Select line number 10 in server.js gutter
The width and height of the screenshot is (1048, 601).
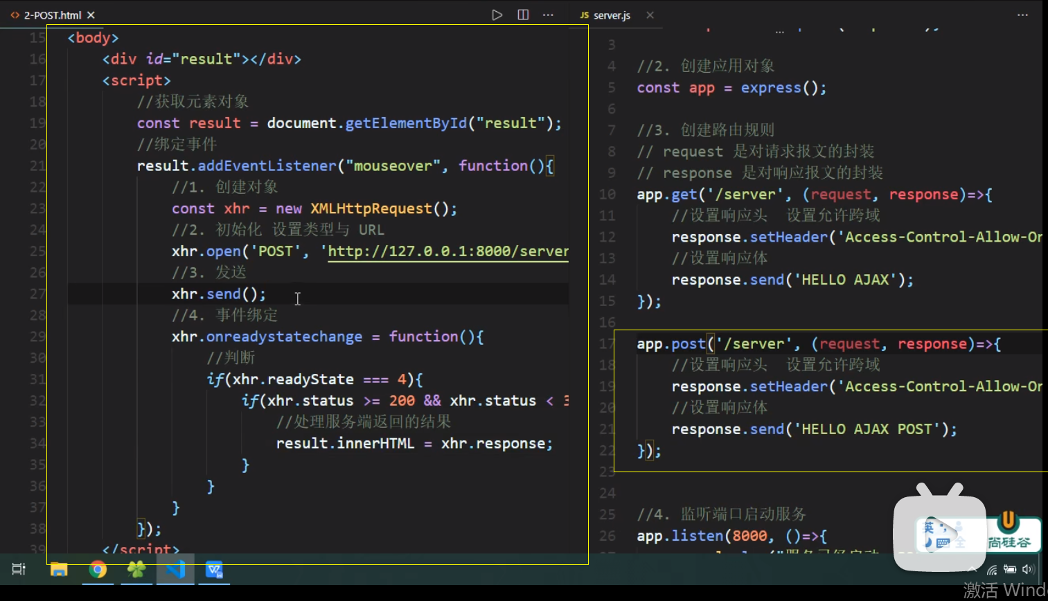(607, 195)
